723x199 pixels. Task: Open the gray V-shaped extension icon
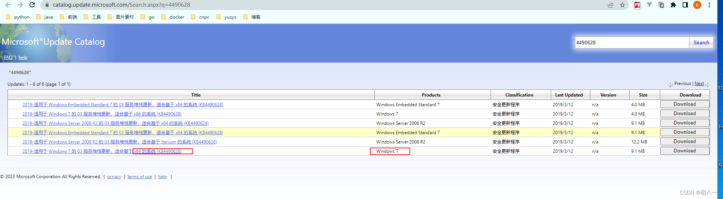tap(649, 5)
